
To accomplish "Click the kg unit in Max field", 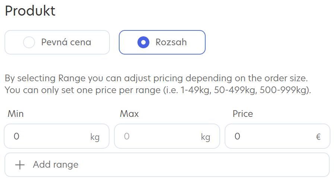I will [x=206, y=137].
